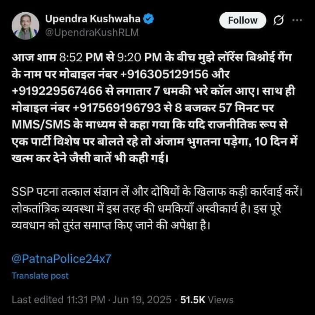Click phone number +917569196793 in post
This screenshot has height=315, width=315.
pos(117,108)
